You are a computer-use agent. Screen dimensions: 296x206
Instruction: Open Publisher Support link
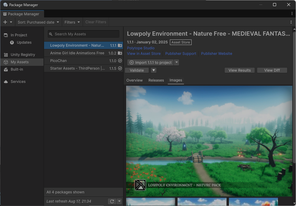(x=181, y=54)
